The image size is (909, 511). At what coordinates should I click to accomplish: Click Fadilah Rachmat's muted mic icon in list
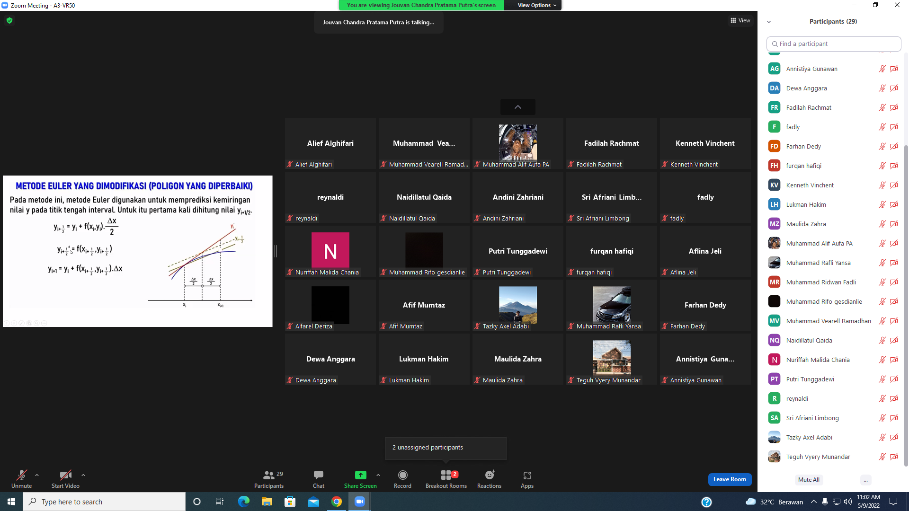882,107
